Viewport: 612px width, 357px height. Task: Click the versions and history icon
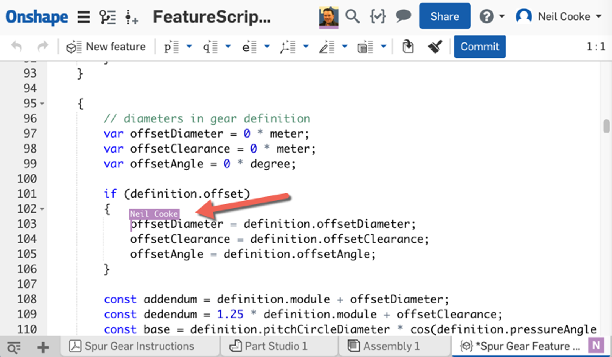click(x=107, y=17)
